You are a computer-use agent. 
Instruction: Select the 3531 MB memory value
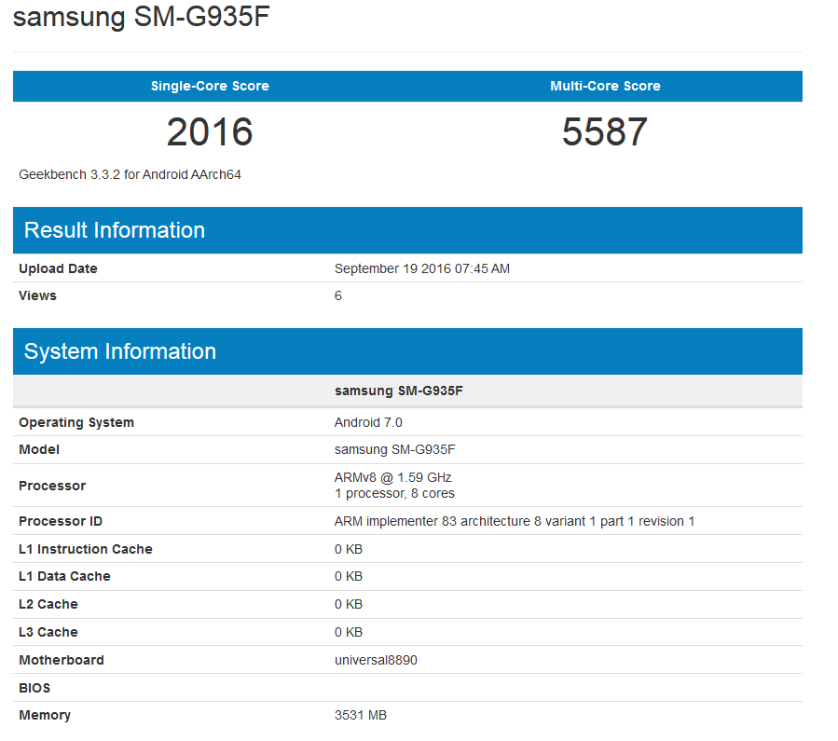361,715
